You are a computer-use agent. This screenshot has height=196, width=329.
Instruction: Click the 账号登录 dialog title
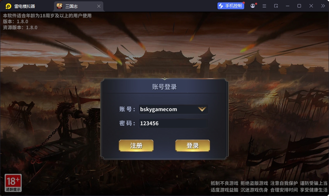(x=164, y=87)
